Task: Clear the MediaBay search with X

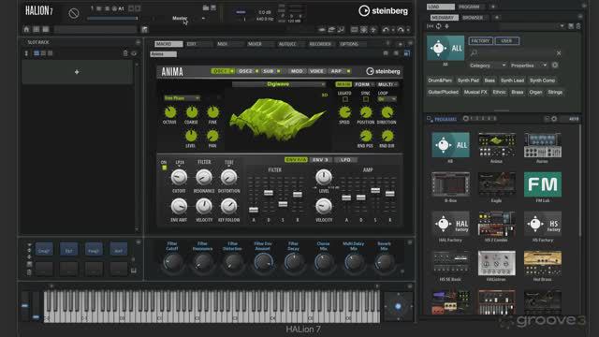Action: pyautogui.click(x=559, y=53)
